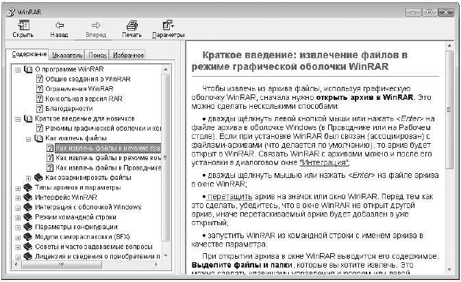Open the Поиск tab
Image resolution: width=461 pixels, height=282 pixels.
[x=97, y=55]
